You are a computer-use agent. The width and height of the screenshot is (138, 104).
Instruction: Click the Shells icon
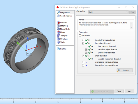tap(58, 42)
